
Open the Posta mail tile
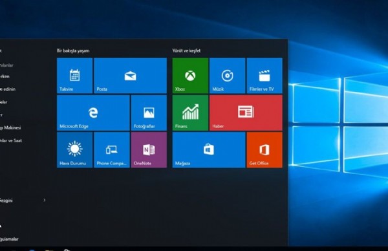(x=131, y=76)
